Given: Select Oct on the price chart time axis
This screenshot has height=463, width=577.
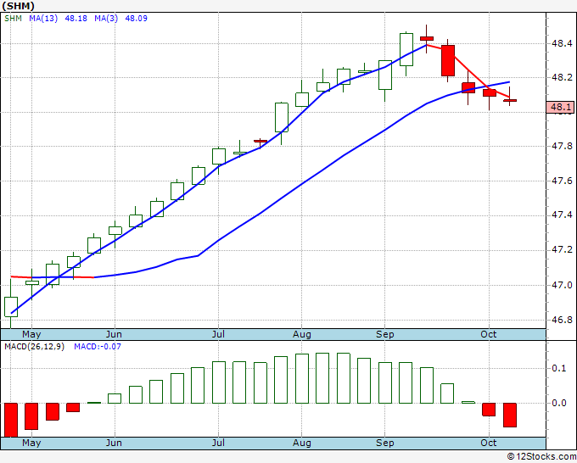Looking at the screenshot, I should coord(488,334).
